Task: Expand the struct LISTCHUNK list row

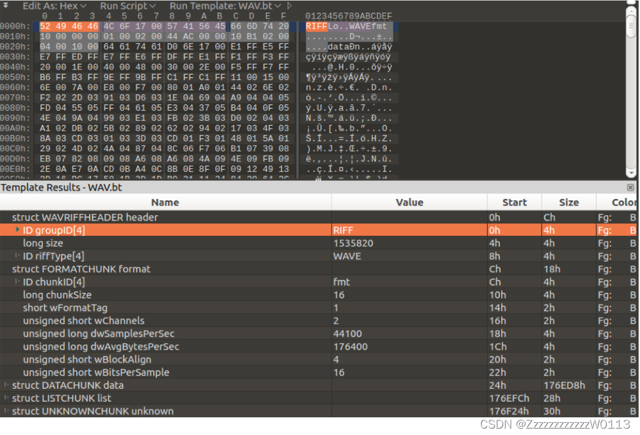Action: point(6,398)
